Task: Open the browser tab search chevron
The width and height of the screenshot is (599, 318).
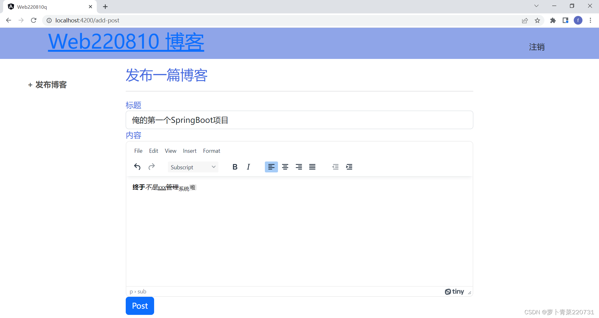Action: point(536,6)
